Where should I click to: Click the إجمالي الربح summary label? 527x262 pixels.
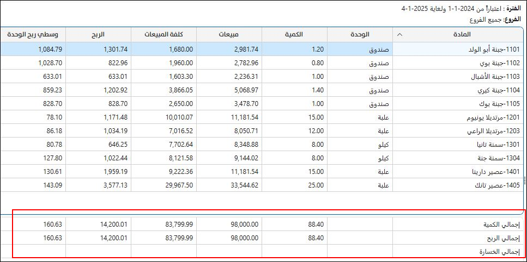click(503, 239)
